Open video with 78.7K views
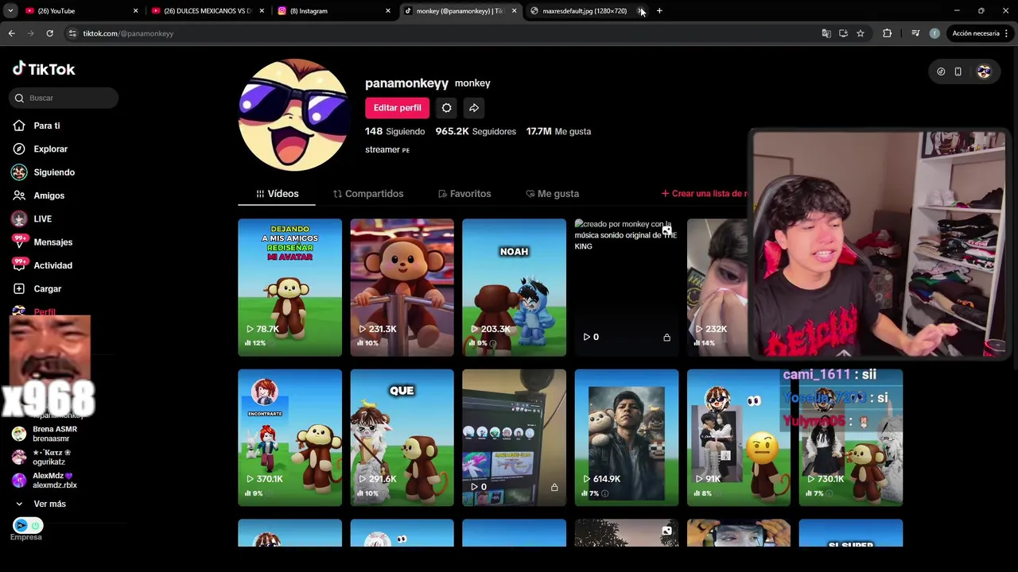The height and width of the screenshot is (572, 1018). [289, 288]
